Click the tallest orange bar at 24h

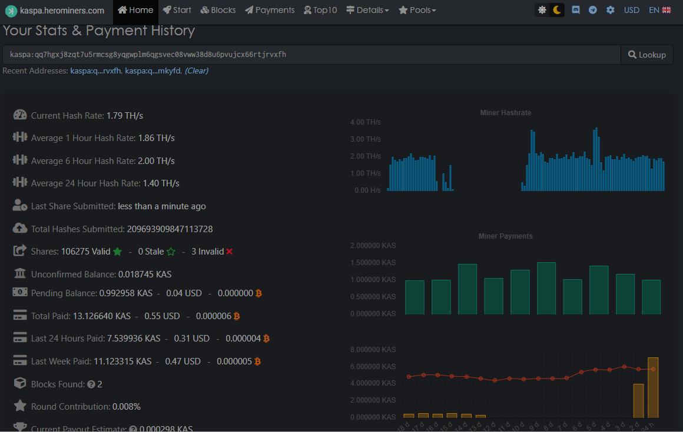(x=653, y=387)
